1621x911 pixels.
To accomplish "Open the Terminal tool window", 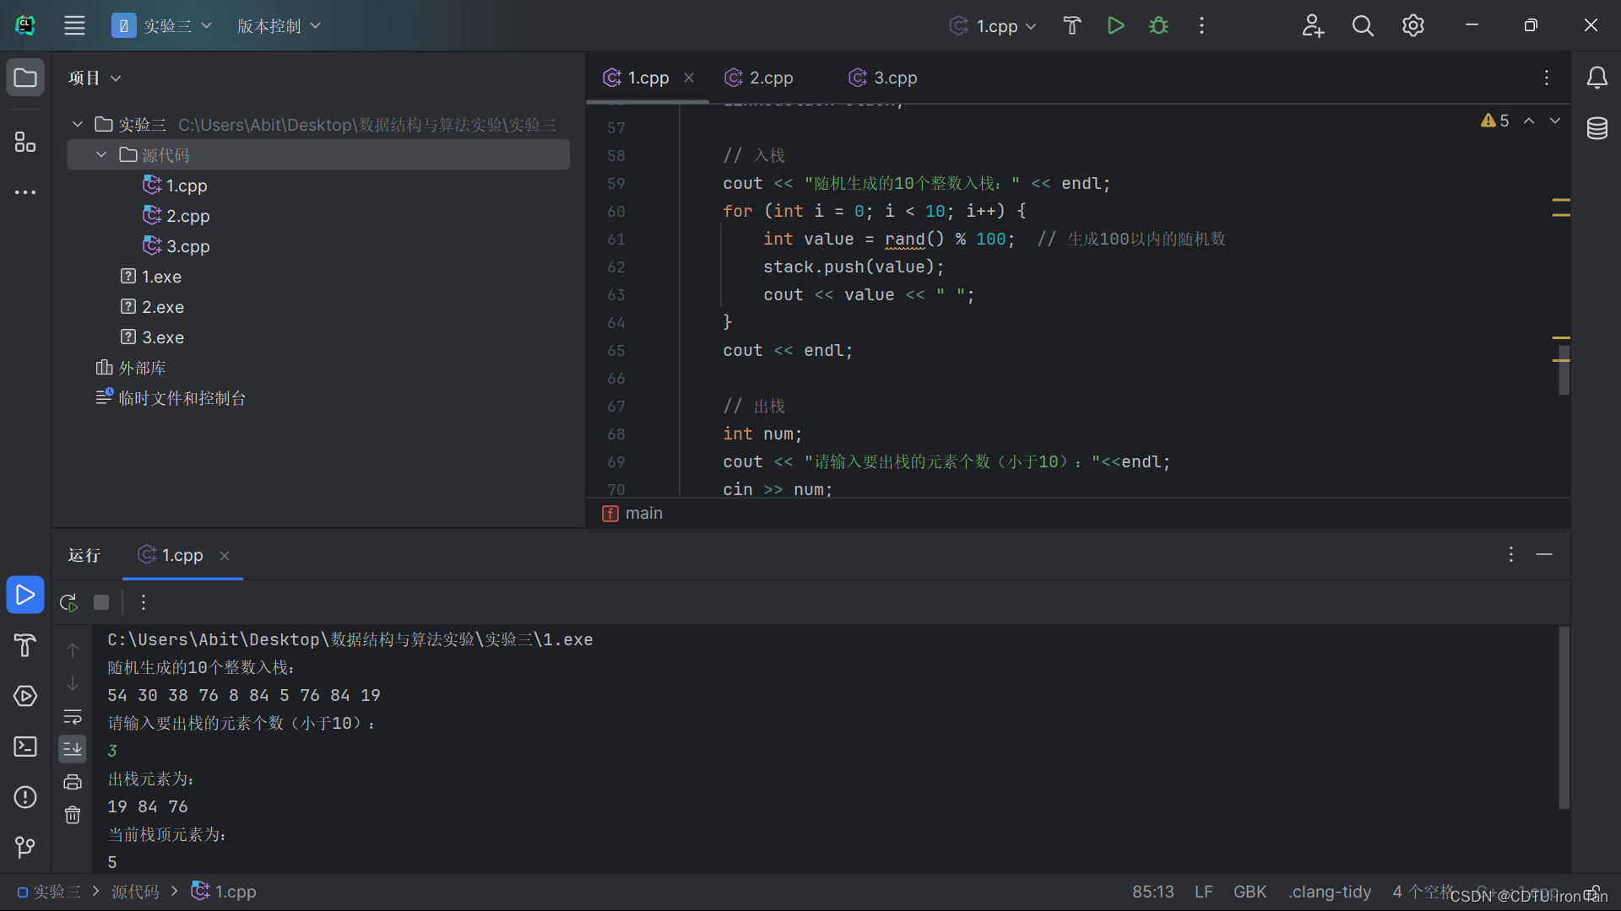I will (x=25, y=747).
